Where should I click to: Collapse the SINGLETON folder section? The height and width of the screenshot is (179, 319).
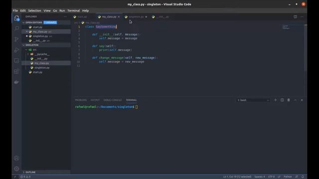(x=23, y=45)
